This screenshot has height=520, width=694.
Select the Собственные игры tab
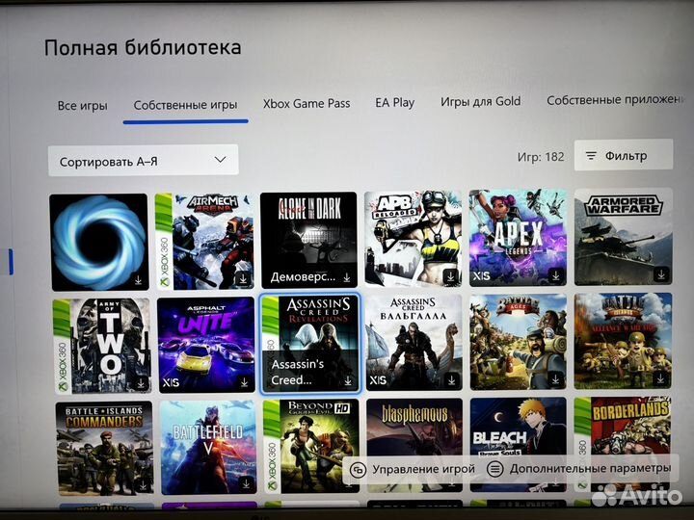[x=185, y=105]
